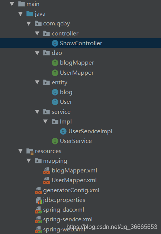Select the service package label
Screen dimensions: 161x234
[x=61, y=112]
